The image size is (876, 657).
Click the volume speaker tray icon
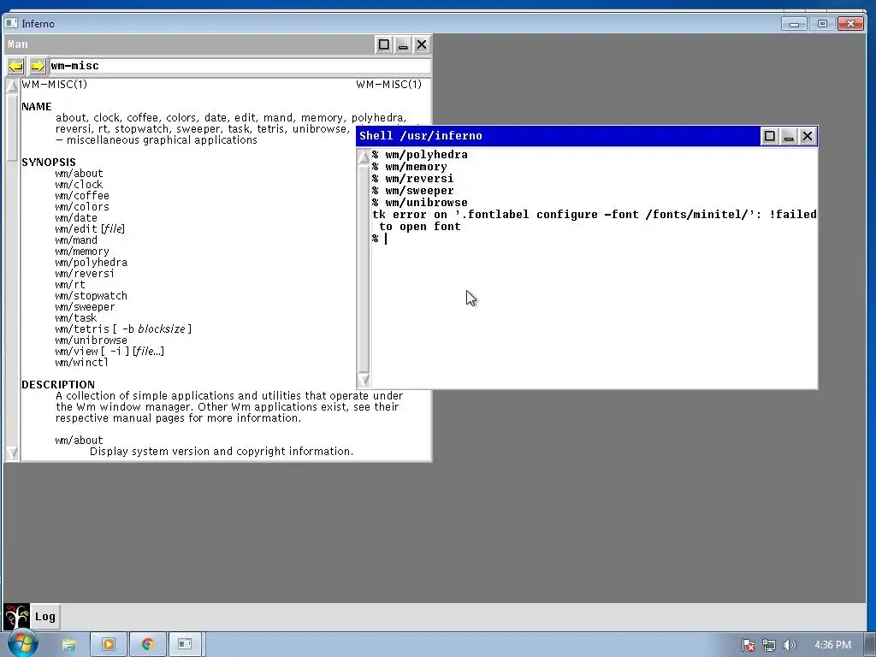789,645
